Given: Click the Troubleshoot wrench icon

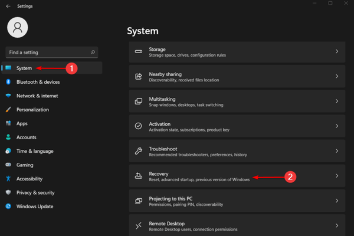Looking at the screenshot, I should click(139, 151).
